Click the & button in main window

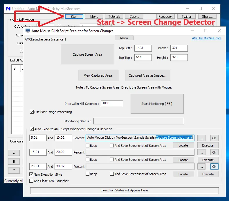click(14, 153)
